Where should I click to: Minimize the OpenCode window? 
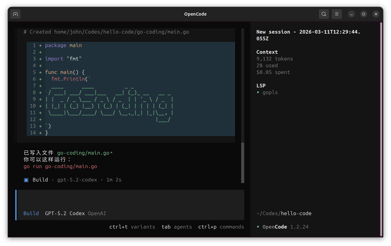coord(351,14)
